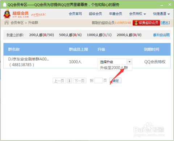Open the 会员官网 menu item
This screenshot has height=141, width=174.
(x=75, y=14)
